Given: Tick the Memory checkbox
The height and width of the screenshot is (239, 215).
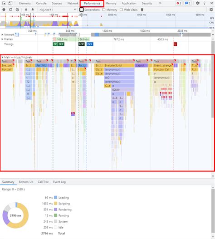Looking at the screenshot, I should pyautogui.click(x=104, y=10).
